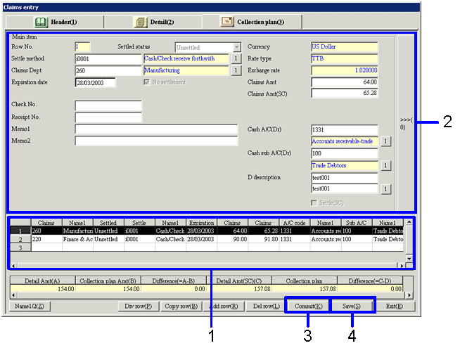This screenshot has height=348, width=460.
Task: Click the Row No. field
Action: pyautogui.click(x=82, y=47)
